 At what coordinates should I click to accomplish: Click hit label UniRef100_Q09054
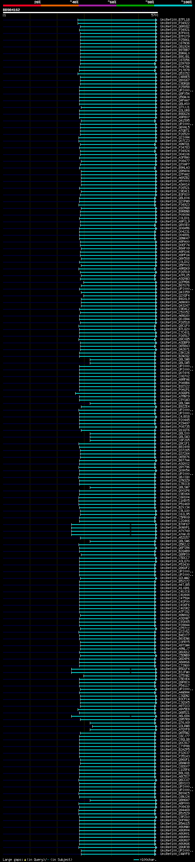tap(175, 471)
